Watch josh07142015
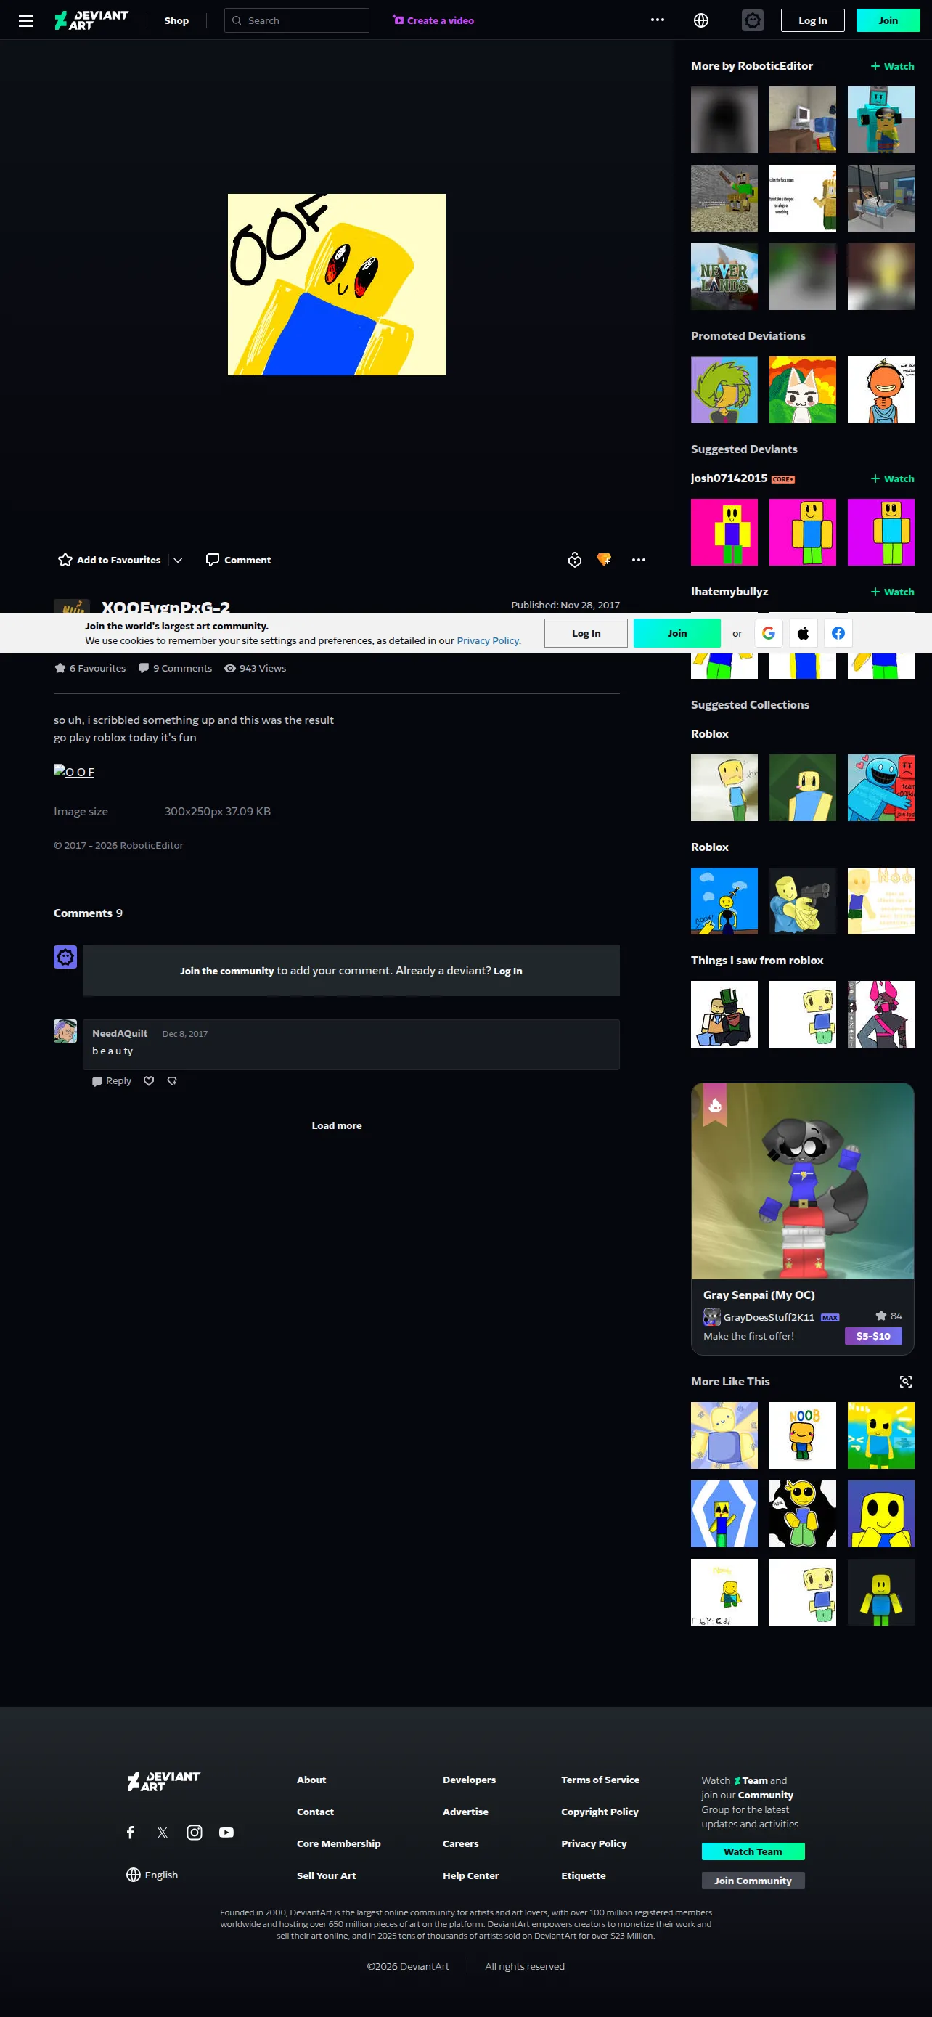This screenshot has height=2017, width=932. click(892, 478)
